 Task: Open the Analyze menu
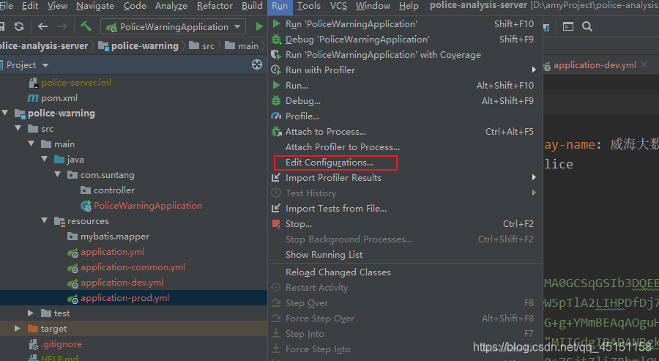pyautogui.click(x=171, y=6)
